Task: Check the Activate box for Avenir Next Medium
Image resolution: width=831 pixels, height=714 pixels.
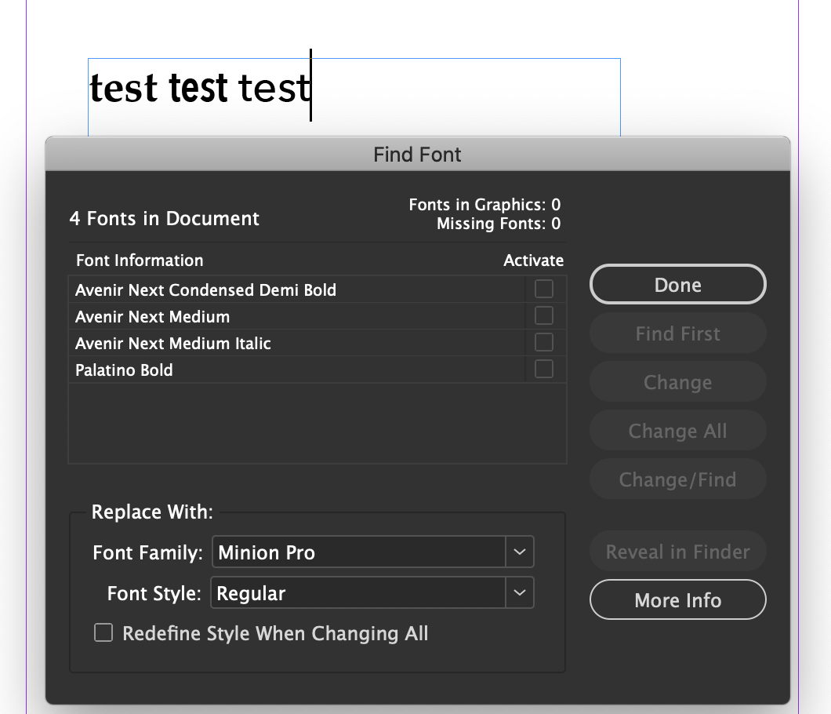Action: pyautogui.click(x=543, y=315)
